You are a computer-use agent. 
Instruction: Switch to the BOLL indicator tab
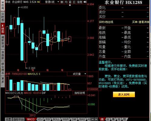click(56, 119)
